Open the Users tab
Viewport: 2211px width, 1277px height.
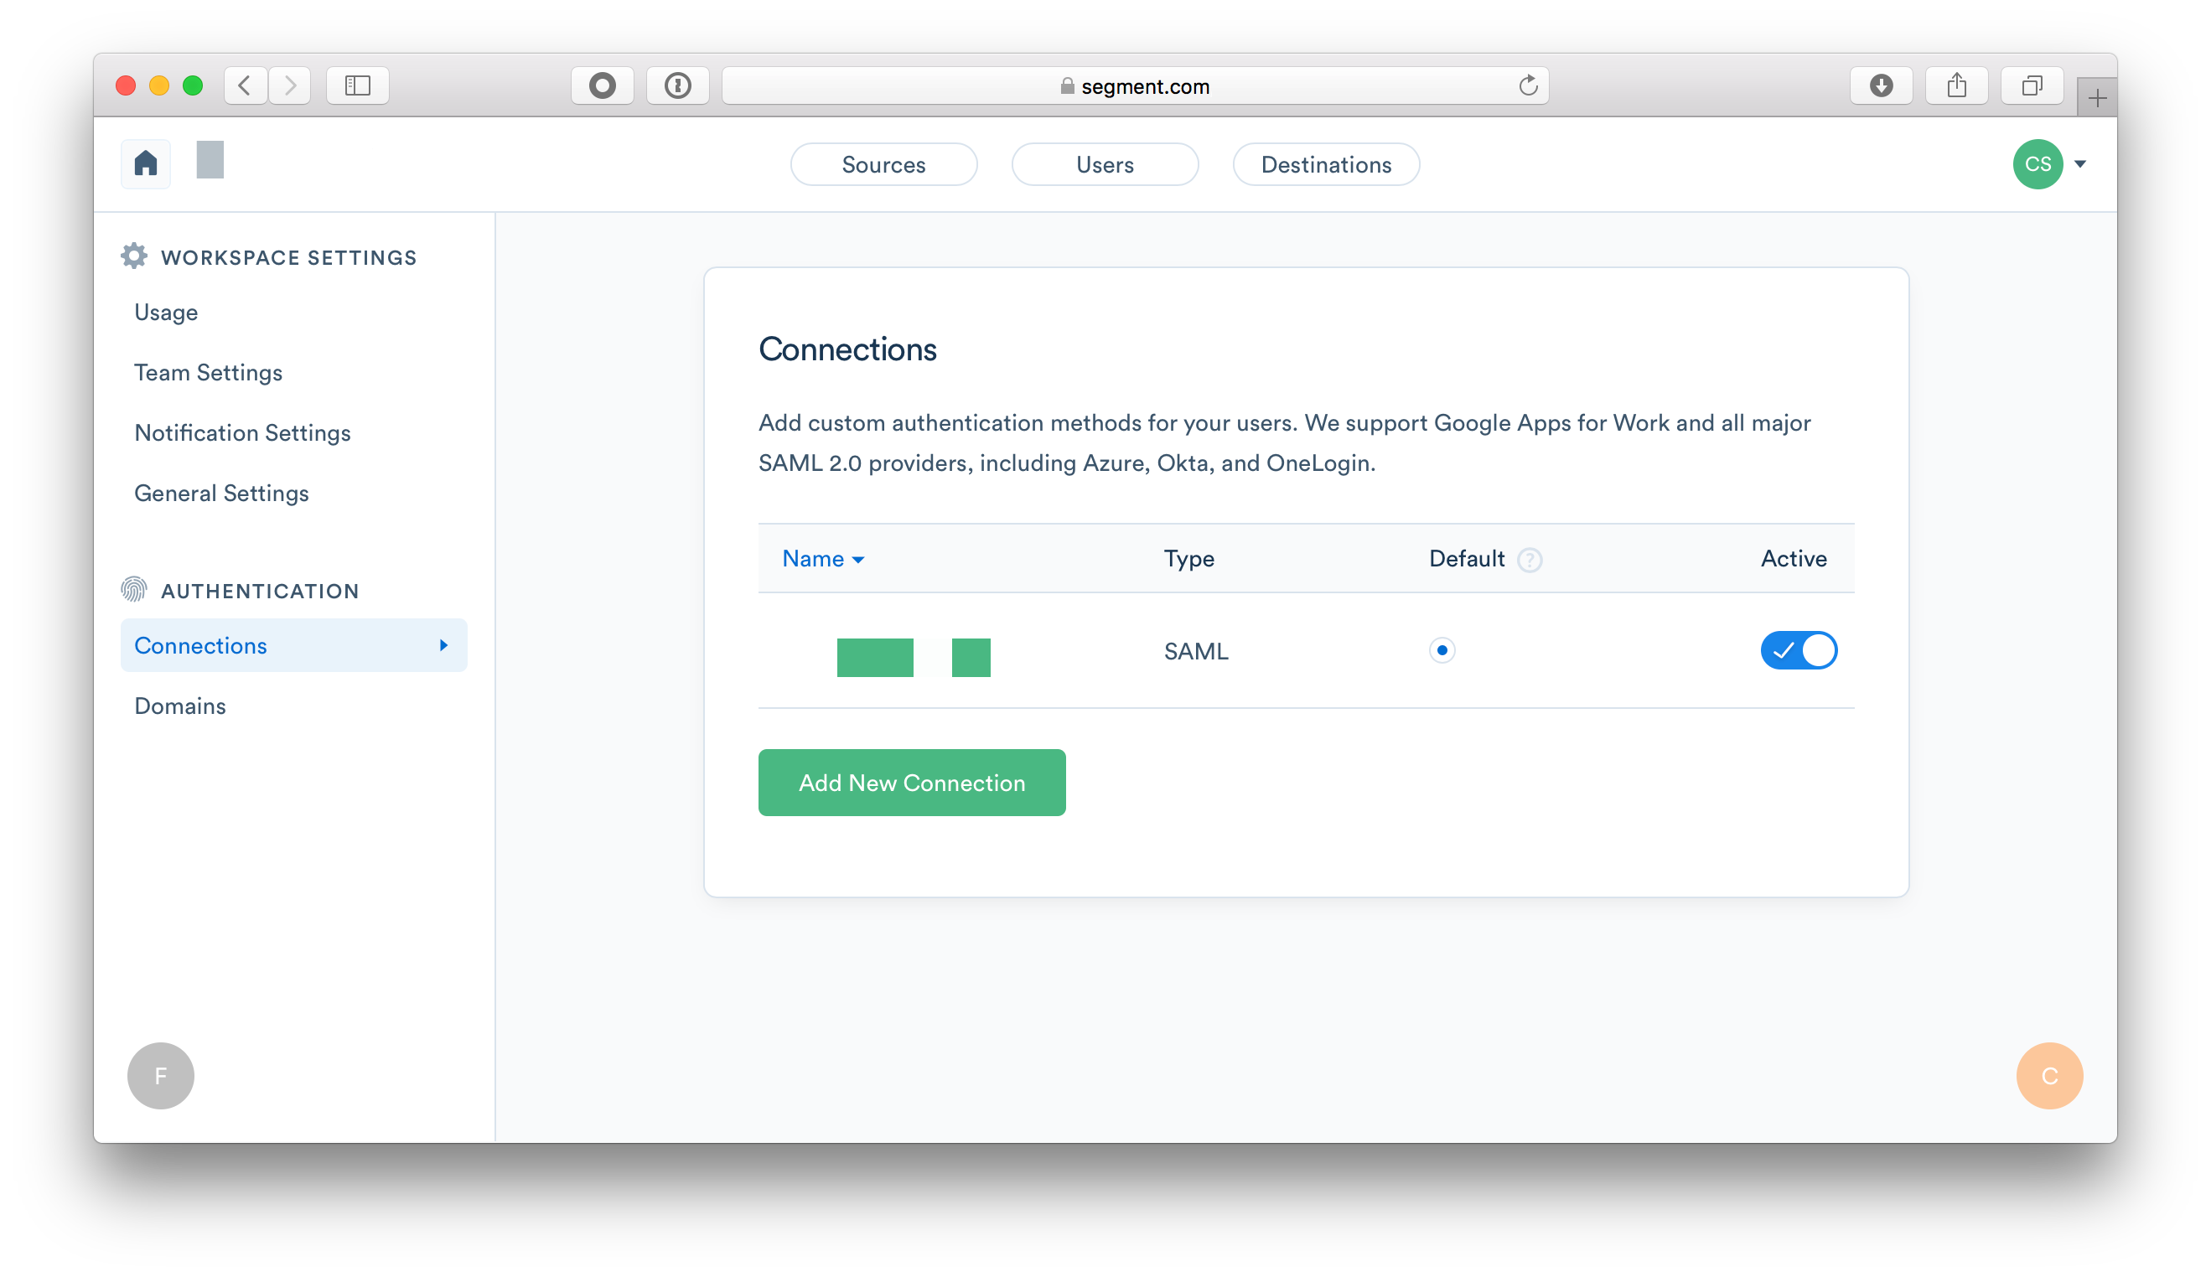pyautogui.click(x=1104, y=164)
